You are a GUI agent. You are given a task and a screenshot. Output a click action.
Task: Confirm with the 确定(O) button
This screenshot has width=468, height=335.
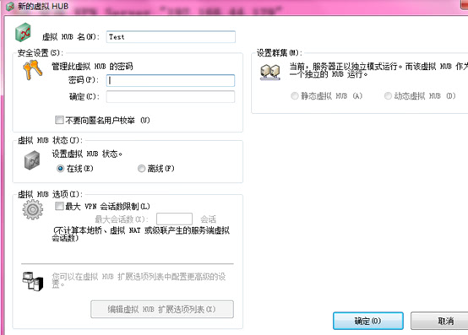click(368, 321)
